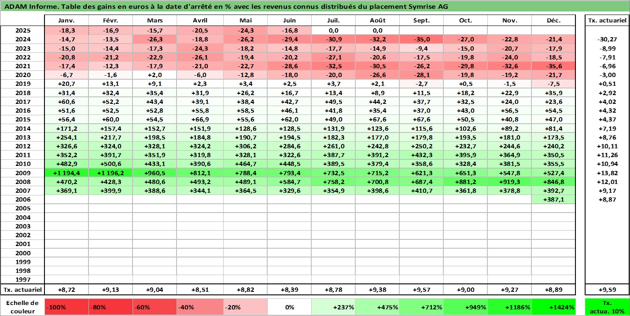
Task: Select the 2025 row label
Action: pos(22,30)
